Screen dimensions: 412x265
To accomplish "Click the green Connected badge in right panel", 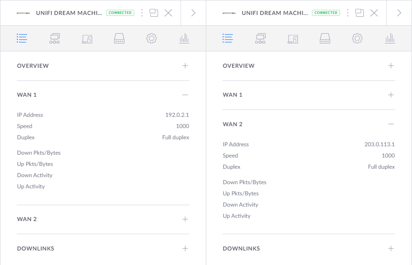I will point(326,13).
